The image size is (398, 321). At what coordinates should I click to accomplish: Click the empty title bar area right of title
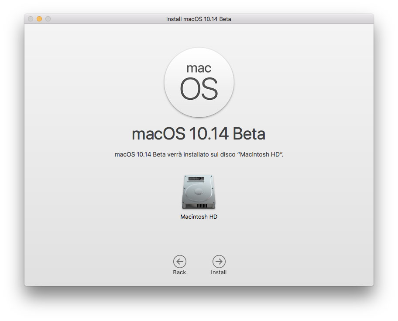[305, 19]
